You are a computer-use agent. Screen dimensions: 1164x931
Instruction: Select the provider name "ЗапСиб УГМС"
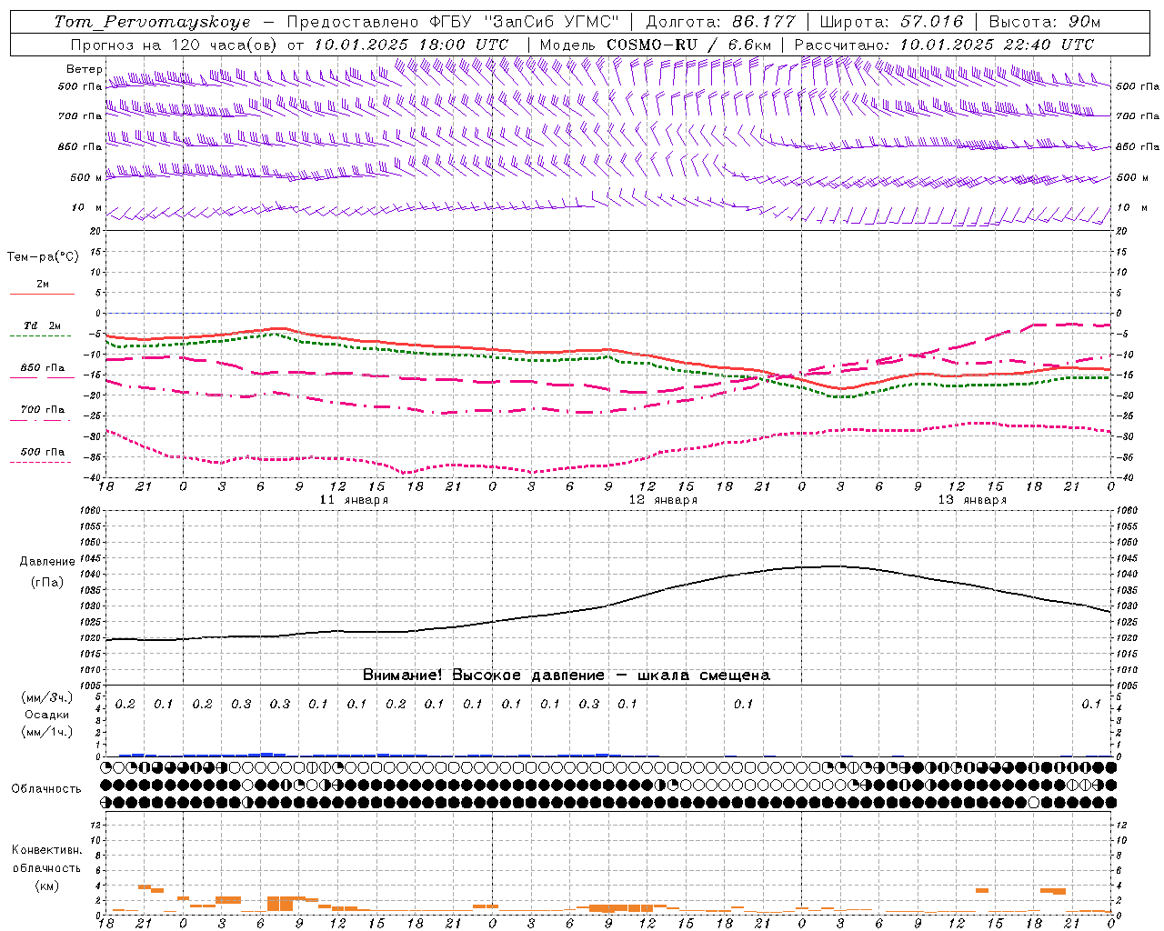pyautogui.click(x=550, y=22)
